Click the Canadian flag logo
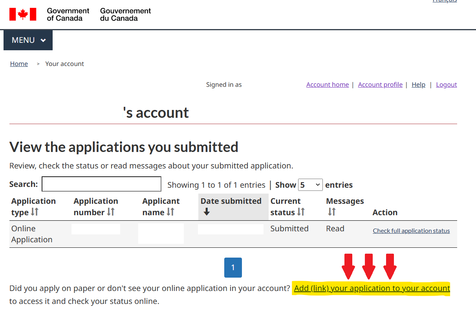Image resolution: width=476 pixels, height=311 pixels. [23, 14]
